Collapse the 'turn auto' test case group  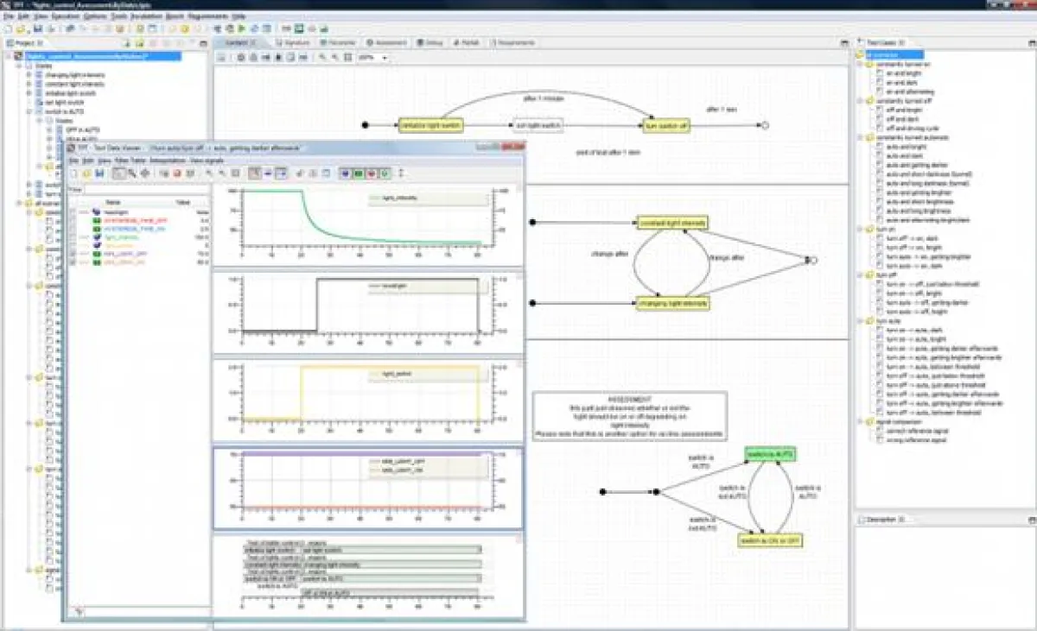coord(860,320)
